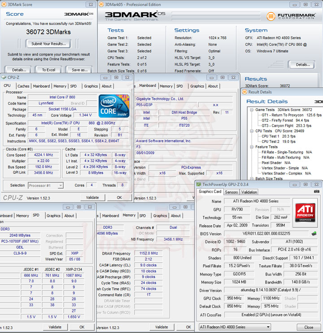
Task: Select the Graphics Card tab in GPU-Z
Action: point(210,191)
